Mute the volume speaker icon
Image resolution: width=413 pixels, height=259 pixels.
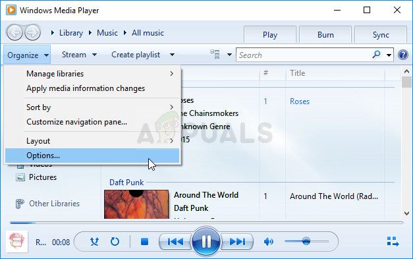[268, 241]
